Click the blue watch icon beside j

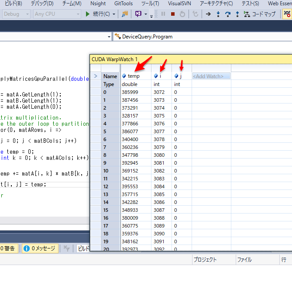coord(176,76)
